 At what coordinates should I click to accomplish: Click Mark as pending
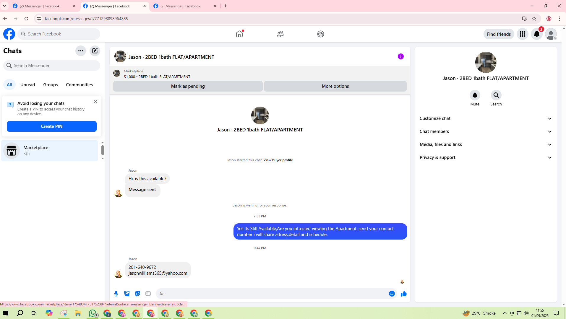(188, 86)
